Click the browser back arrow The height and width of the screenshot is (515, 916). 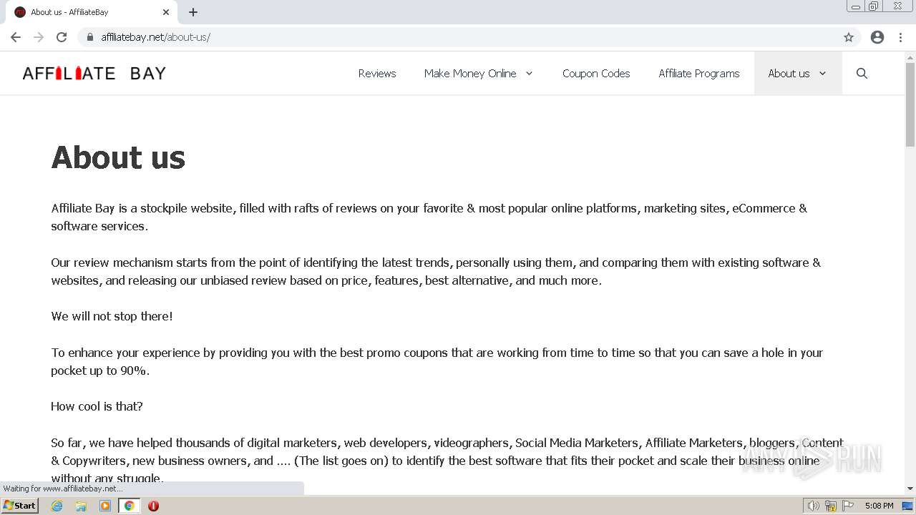click(x=16, y=37)
